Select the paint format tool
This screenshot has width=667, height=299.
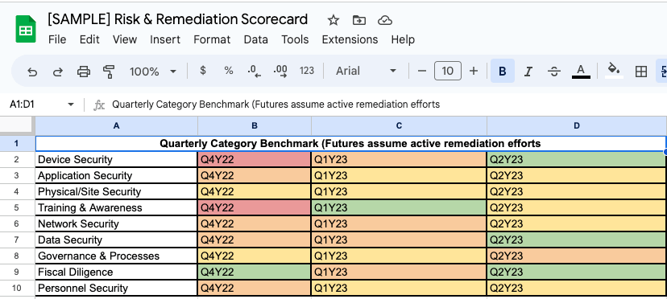click(109, 72)
